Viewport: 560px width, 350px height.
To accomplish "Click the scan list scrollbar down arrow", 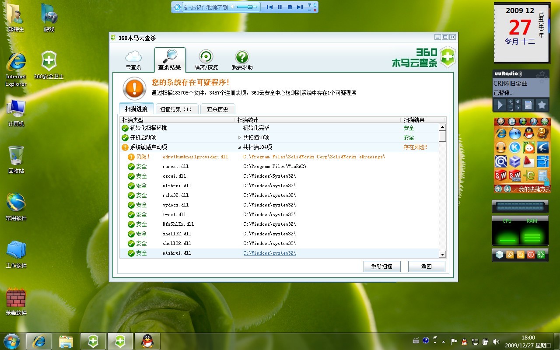I will click(442, 255).
